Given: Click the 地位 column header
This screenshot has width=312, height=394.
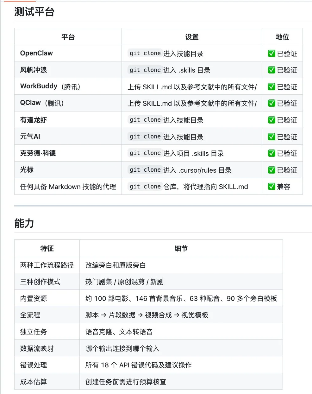Looking at the screenshot, I should pos(282,37).
